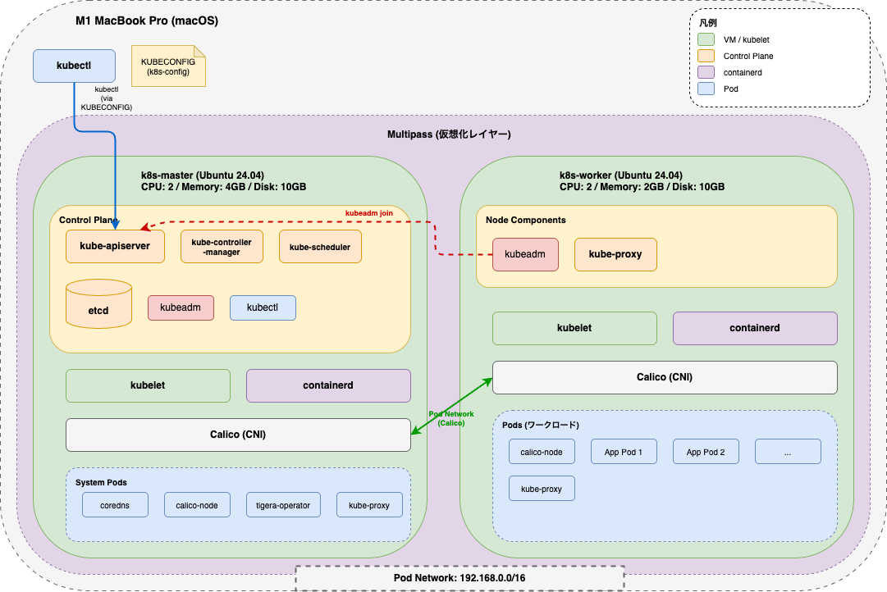Select the App Pod 2 box
Viewport: 887px width, 592px height.
click(x=706, y=452)
